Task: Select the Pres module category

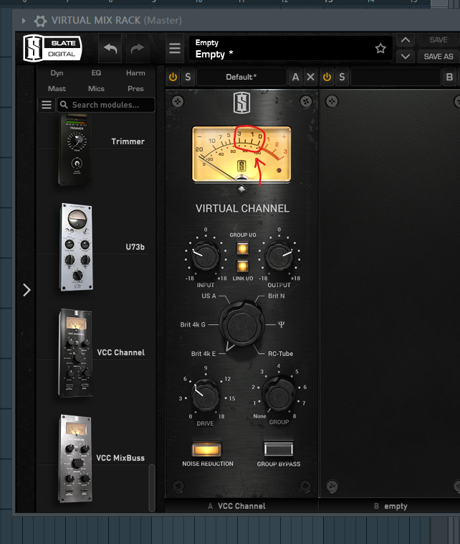Action: coord(135,89)
